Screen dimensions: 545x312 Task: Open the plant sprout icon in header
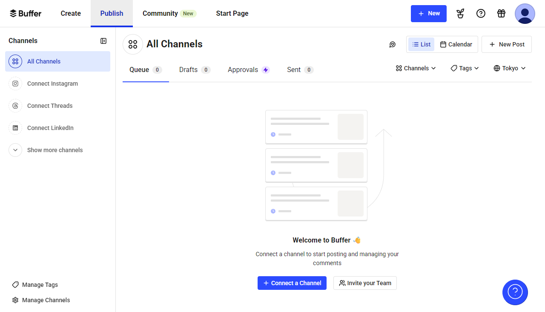tap(460, 14)
